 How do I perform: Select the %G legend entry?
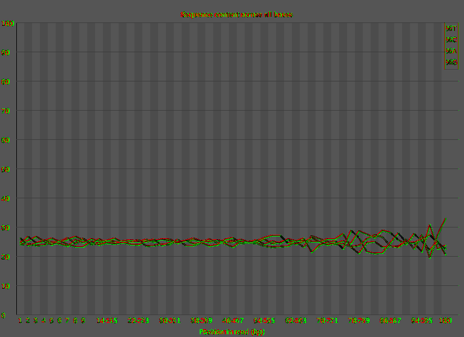(x=452, y=62)
